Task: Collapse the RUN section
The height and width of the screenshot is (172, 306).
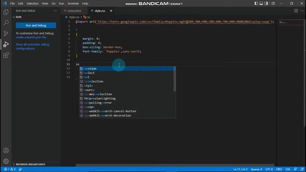Action: pyautogui.click(x=36, y=17)
